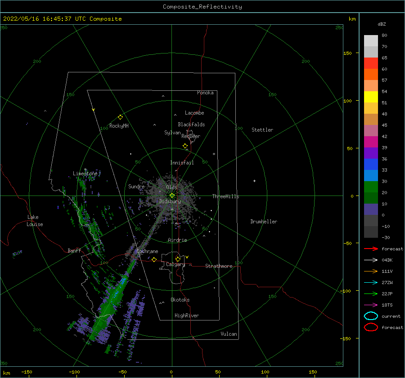Click the white plus marker west of Drumheller
The width and height of the screenshot is (405, 378).
254,181
